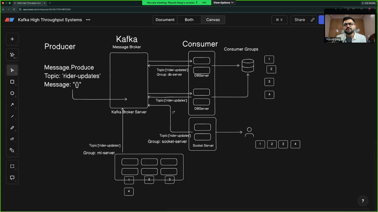Select the Rectangle shape tool
Screen dimensions: 378x212
12,82
